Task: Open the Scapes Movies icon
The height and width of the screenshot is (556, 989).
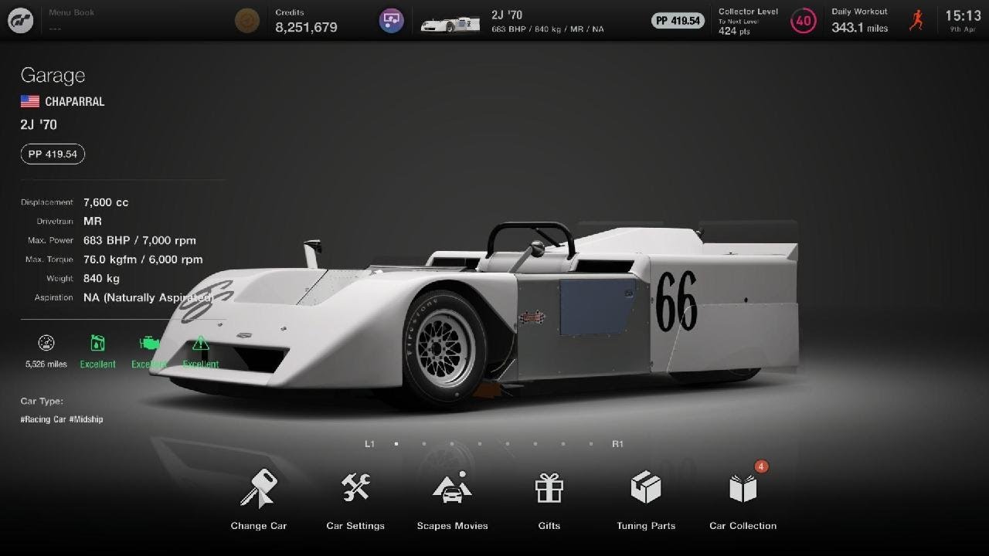Action: point(452,487)
